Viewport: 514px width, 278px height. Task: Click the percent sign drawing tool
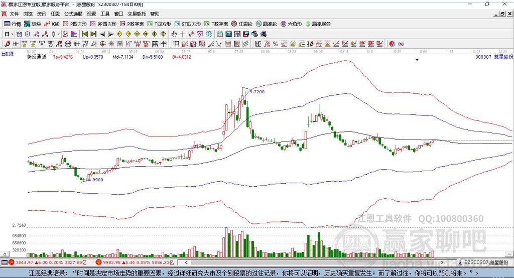click(276, 44)
